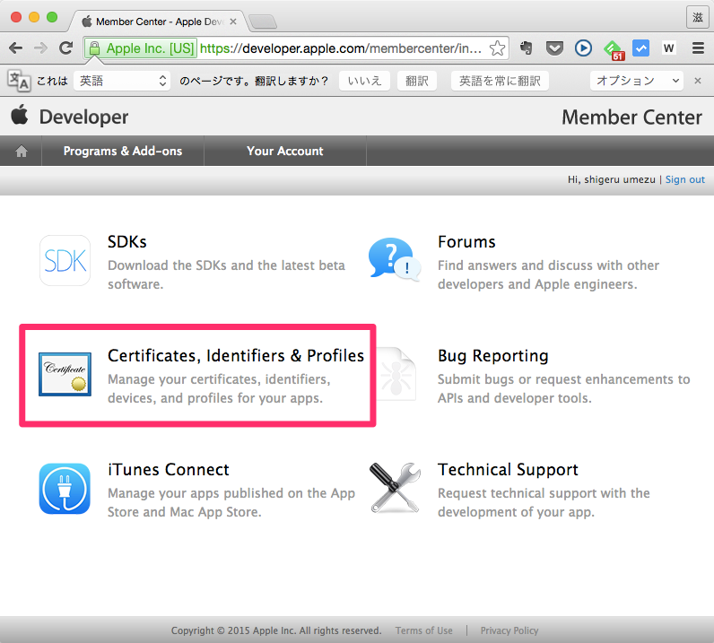Open Programs & Add-ons menu
The height and width of the screenshot is (643, 714).
[x=123, y=152]
